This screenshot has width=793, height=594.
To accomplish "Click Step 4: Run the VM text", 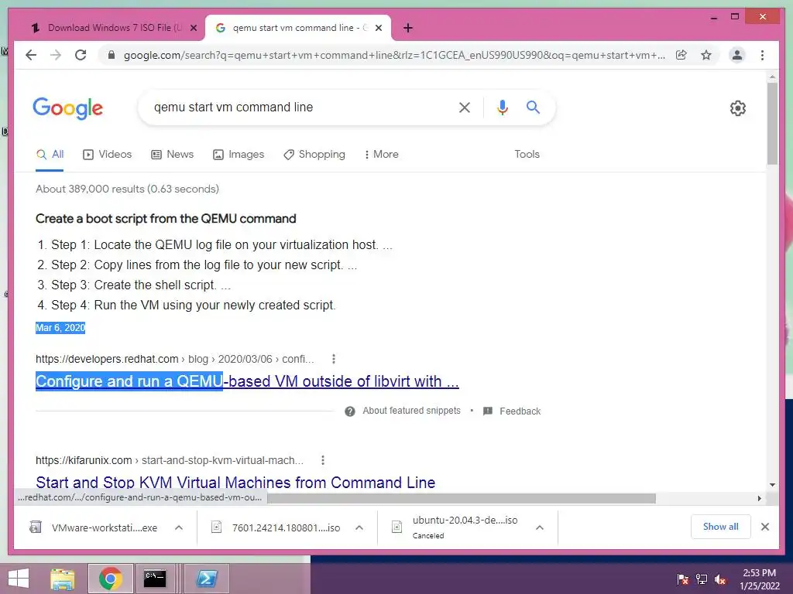I will tap(193, 305).
